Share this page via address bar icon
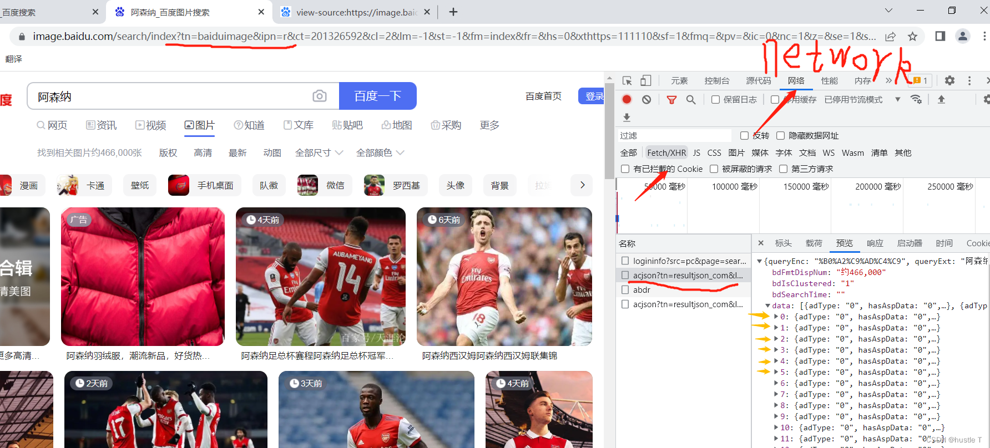This screenshot has height=448, width=990. click(x=890, y=37)
